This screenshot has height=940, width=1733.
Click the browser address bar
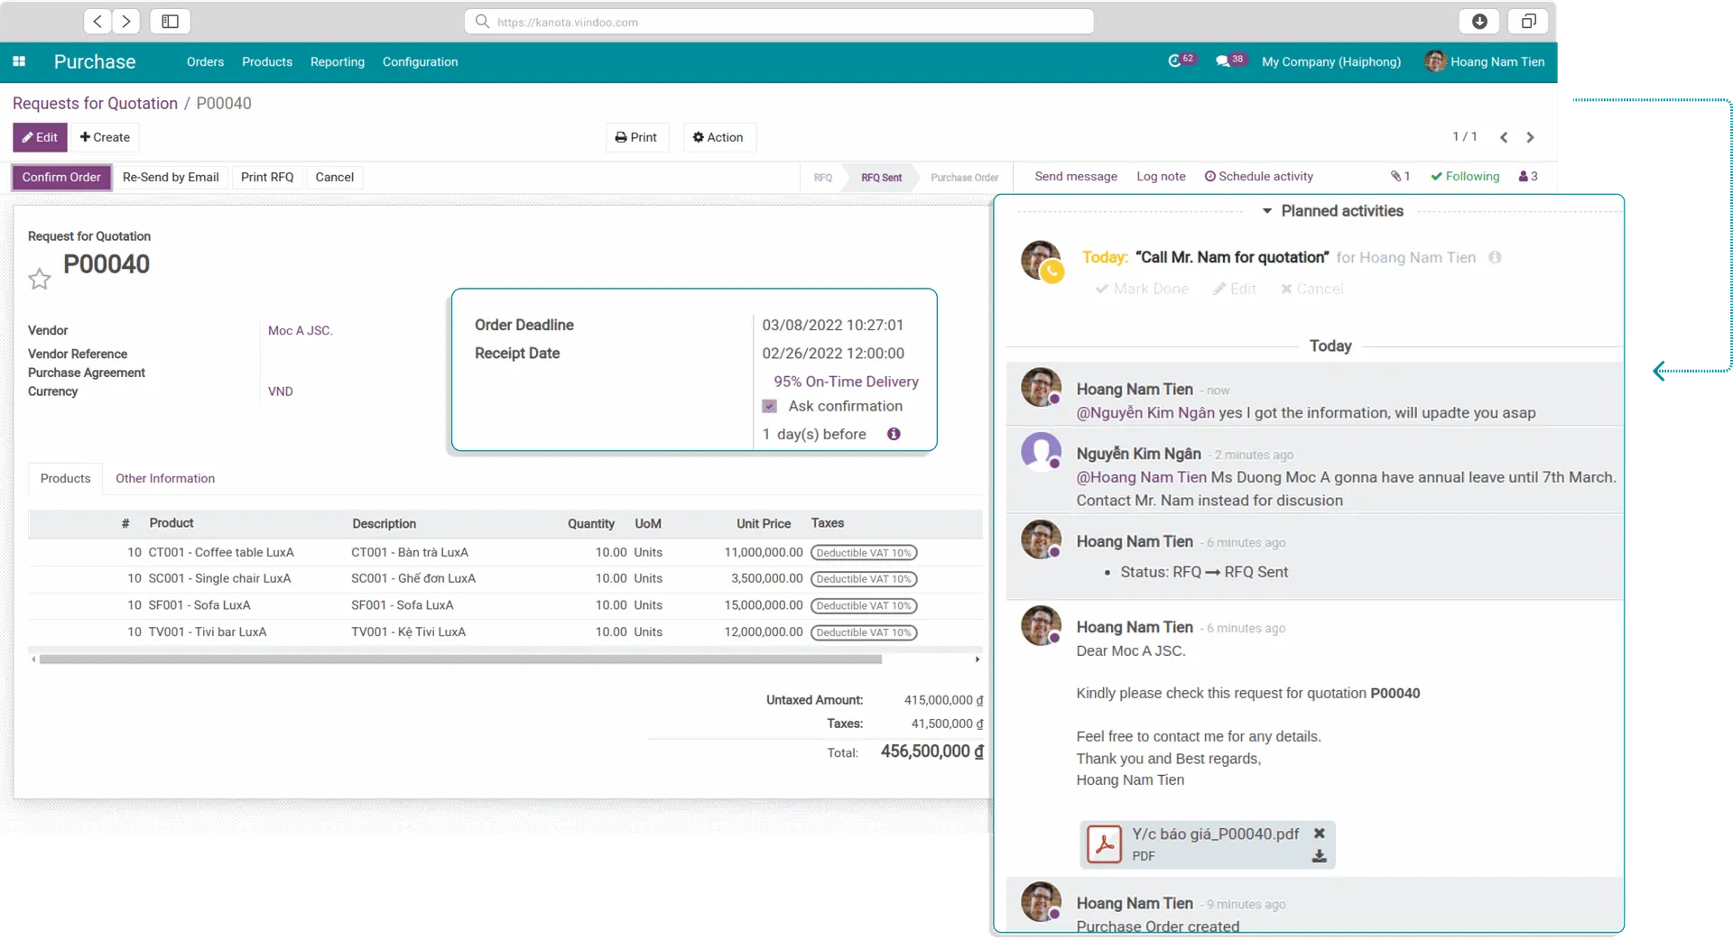[779, 22]
